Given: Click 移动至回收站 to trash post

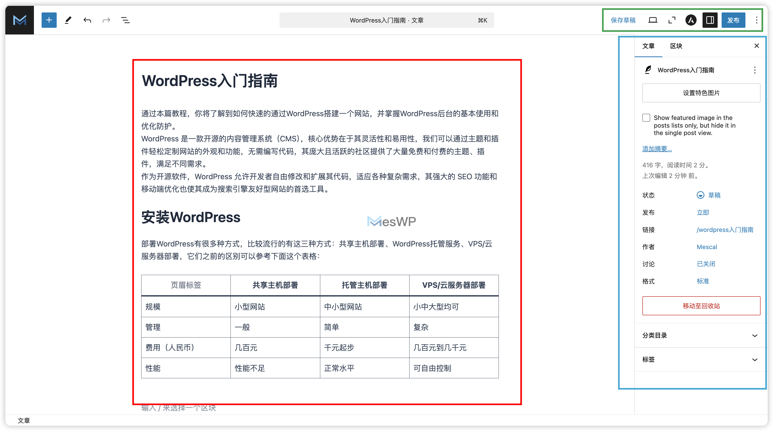Looking at the screenshot, I should click(701, 306).
